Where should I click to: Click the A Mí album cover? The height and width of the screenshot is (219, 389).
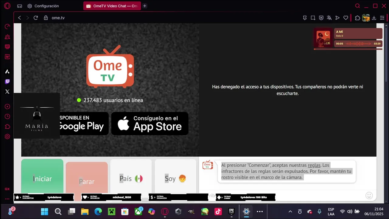pyautogui.click(x=323, y=38)
